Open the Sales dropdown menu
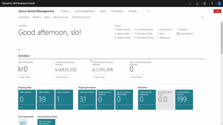 click(x=104, y=11)
